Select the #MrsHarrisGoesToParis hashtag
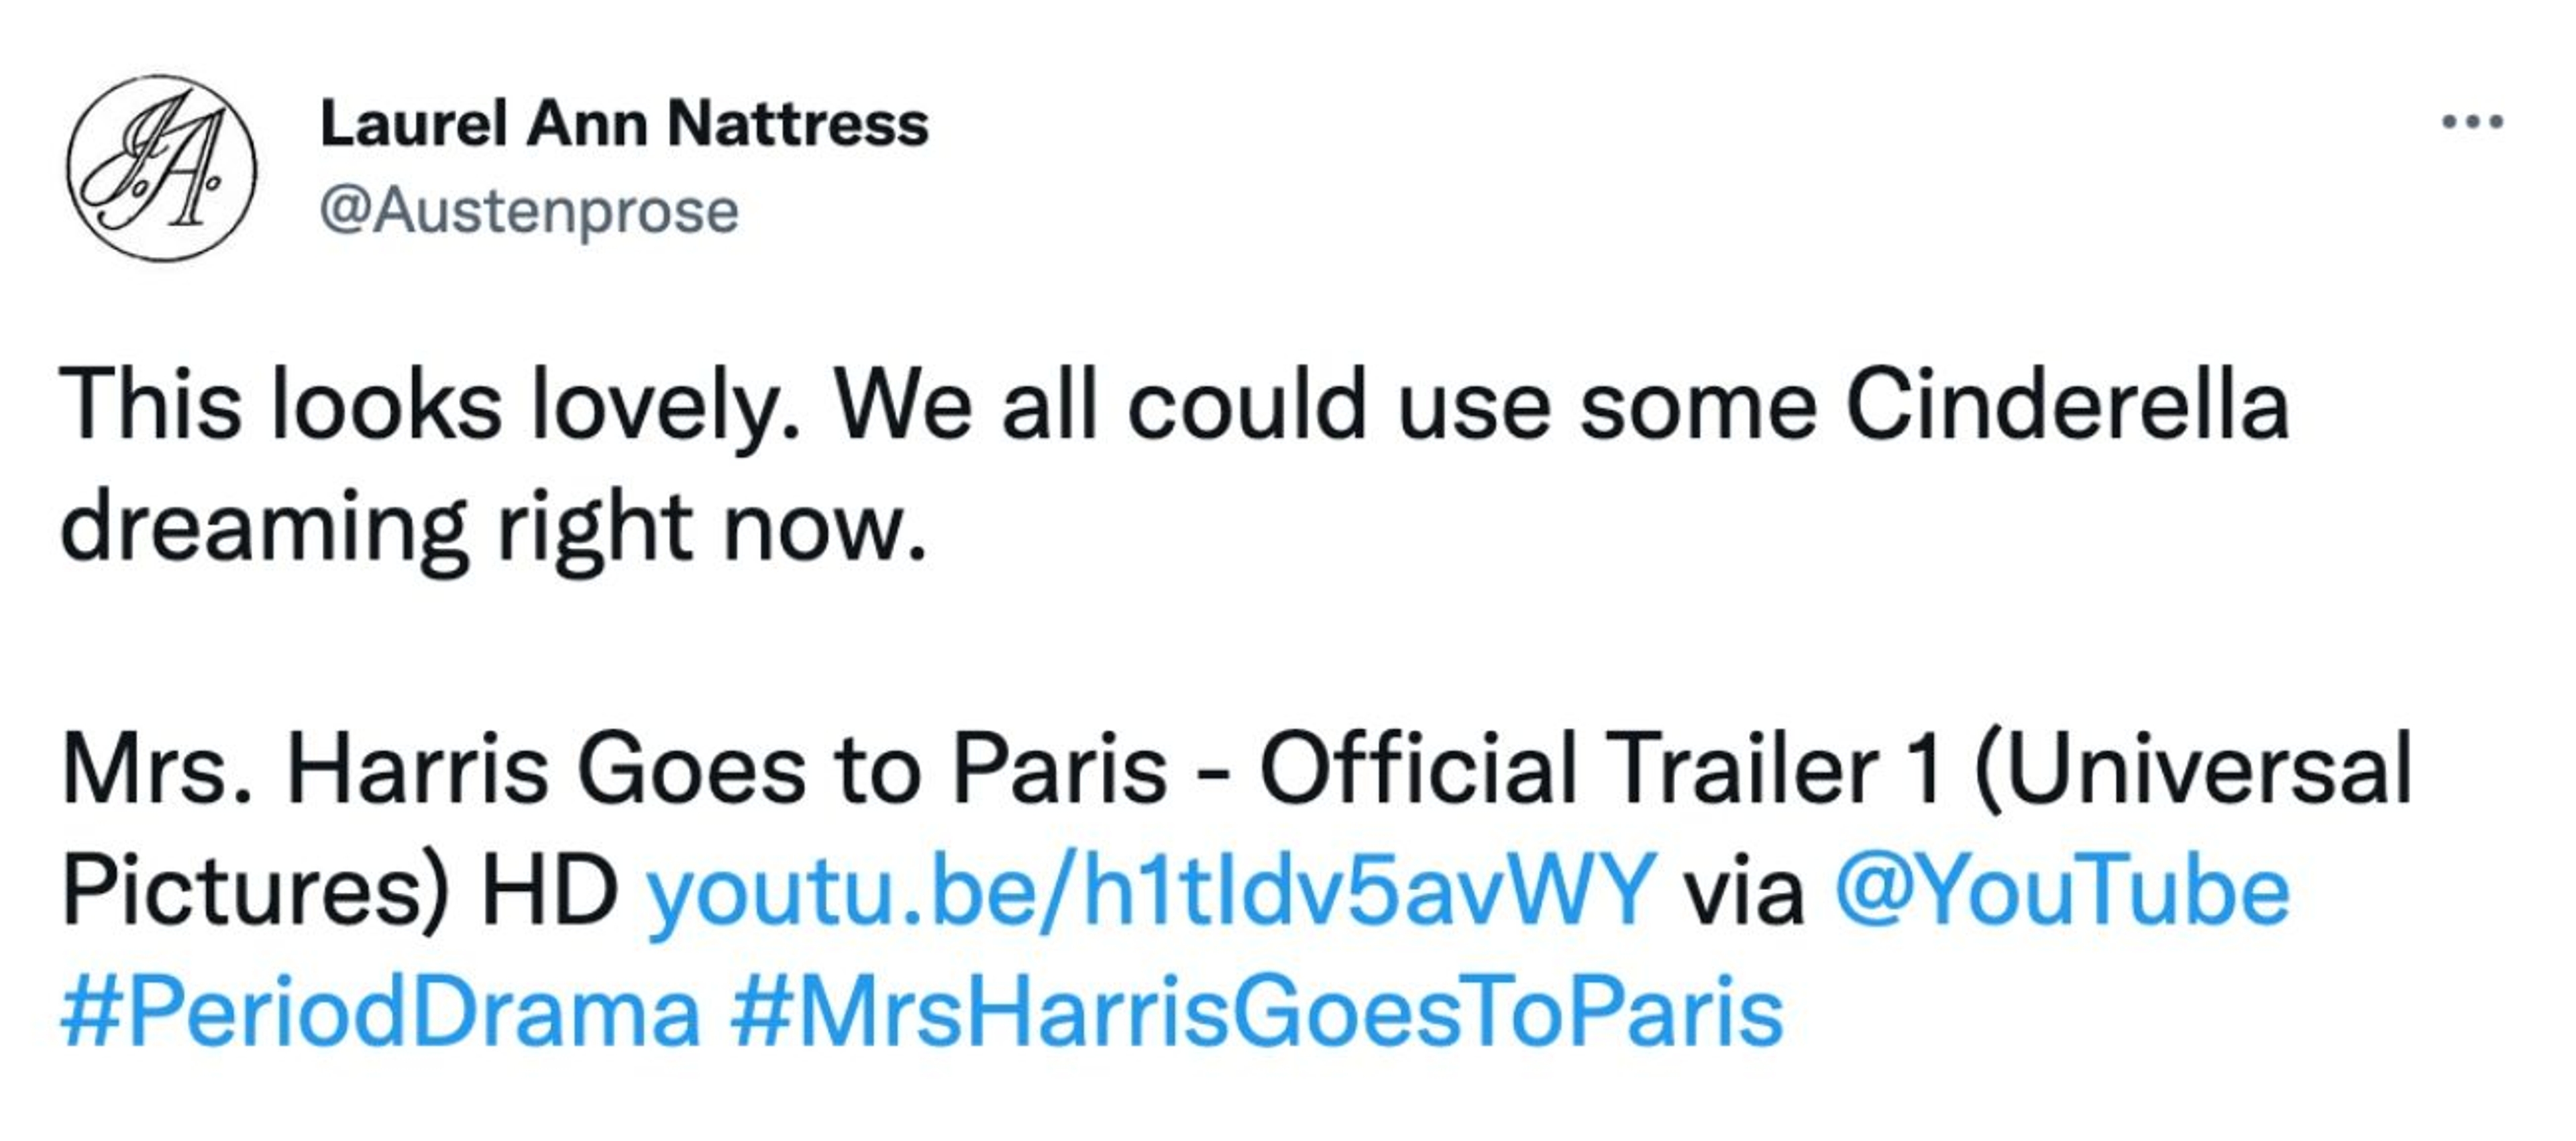The height and width of the screenshot is (1141, 2576). [x=1256, y=1011]
